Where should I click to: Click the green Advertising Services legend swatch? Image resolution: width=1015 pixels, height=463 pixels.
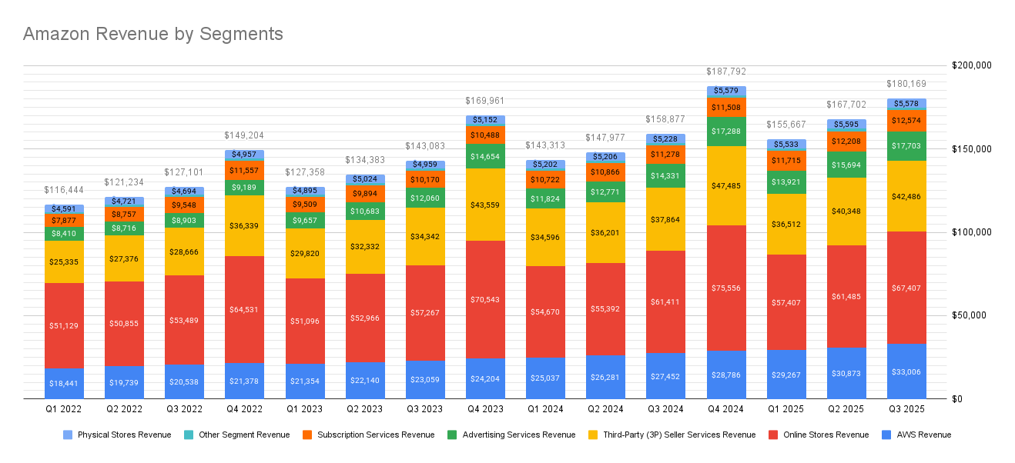click(x=453, y=435)
